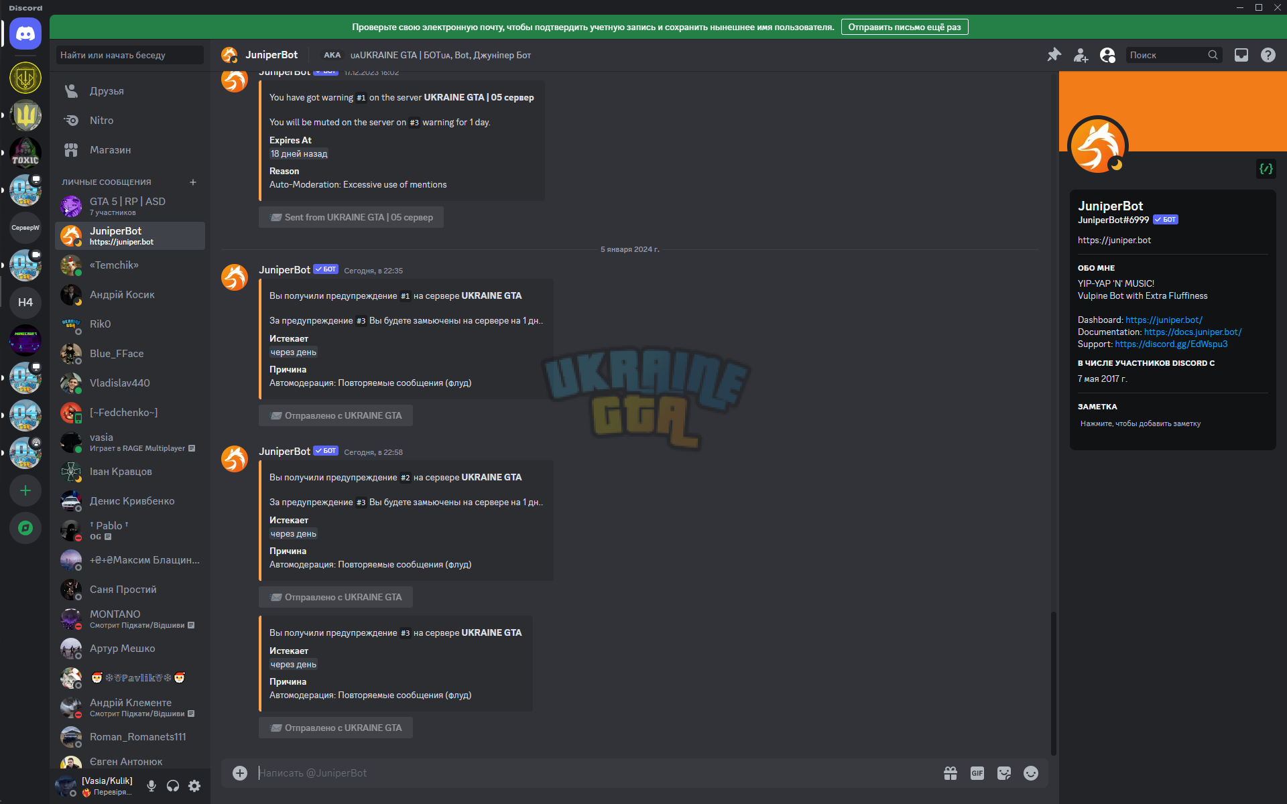1287x804 pixels.
Task: Open the https://juniper.bot/ dashboard link
Action: tap(1164, 320)
